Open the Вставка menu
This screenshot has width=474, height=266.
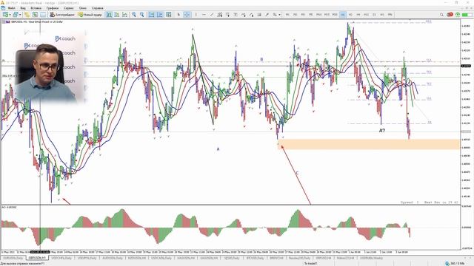pos(36,8)
